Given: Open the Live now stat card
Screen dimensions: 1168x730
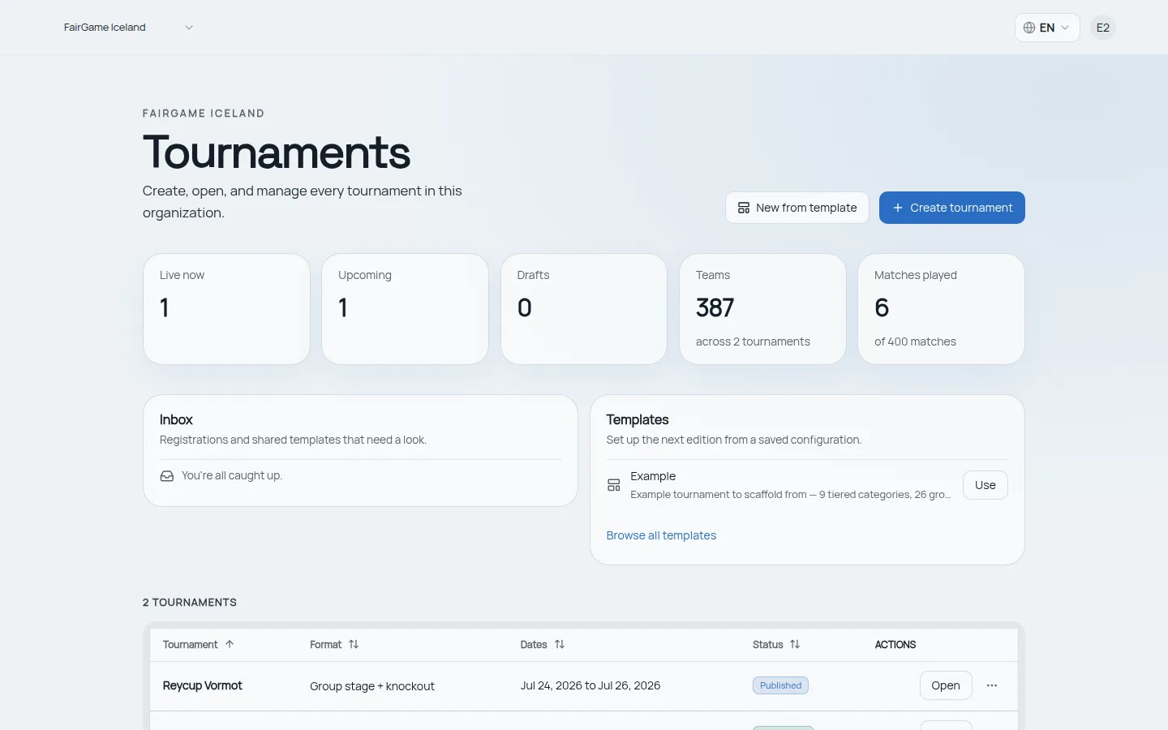Looking at the screenshot, I should tap(226, 309).
